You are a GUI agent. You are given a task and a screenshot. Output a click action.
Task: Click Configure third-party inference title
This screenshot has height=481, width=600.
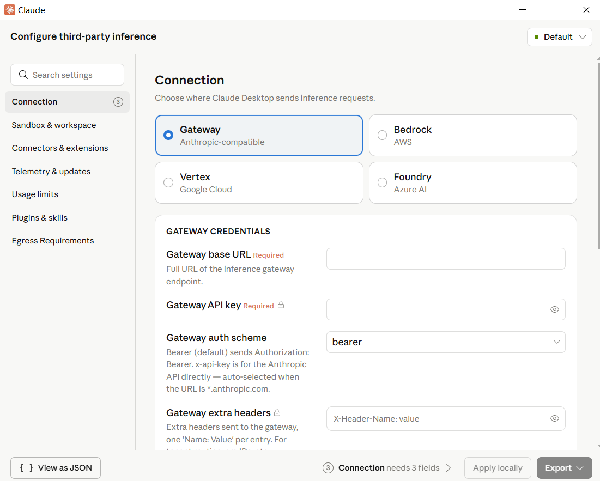pos(83,36)
